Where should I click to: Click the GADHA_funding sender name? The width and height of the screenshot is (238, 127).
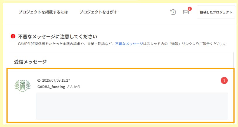pyautogui.click(x=51, y=87)
